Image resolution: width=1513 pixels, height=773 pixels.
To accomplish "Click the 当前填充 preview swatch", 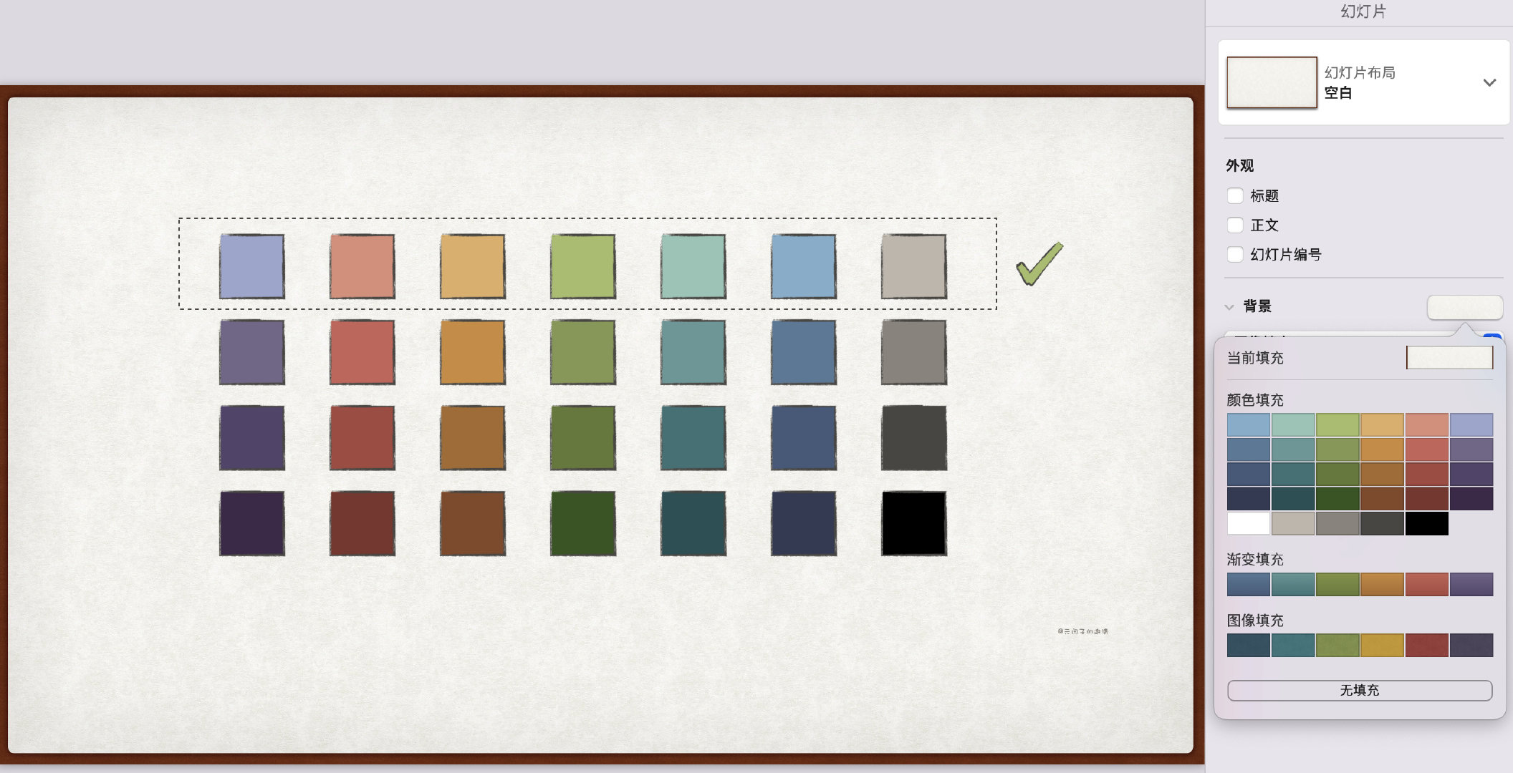I will coord(1449,357).
